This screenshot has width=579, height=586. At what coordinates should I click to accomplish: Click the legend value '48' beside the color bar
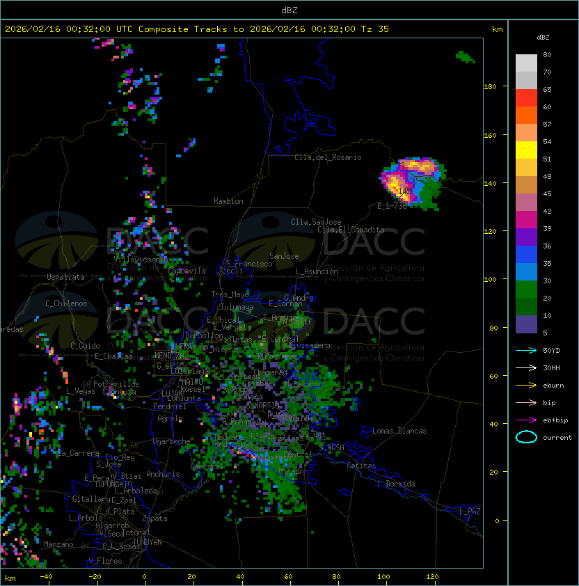(547, 176)
